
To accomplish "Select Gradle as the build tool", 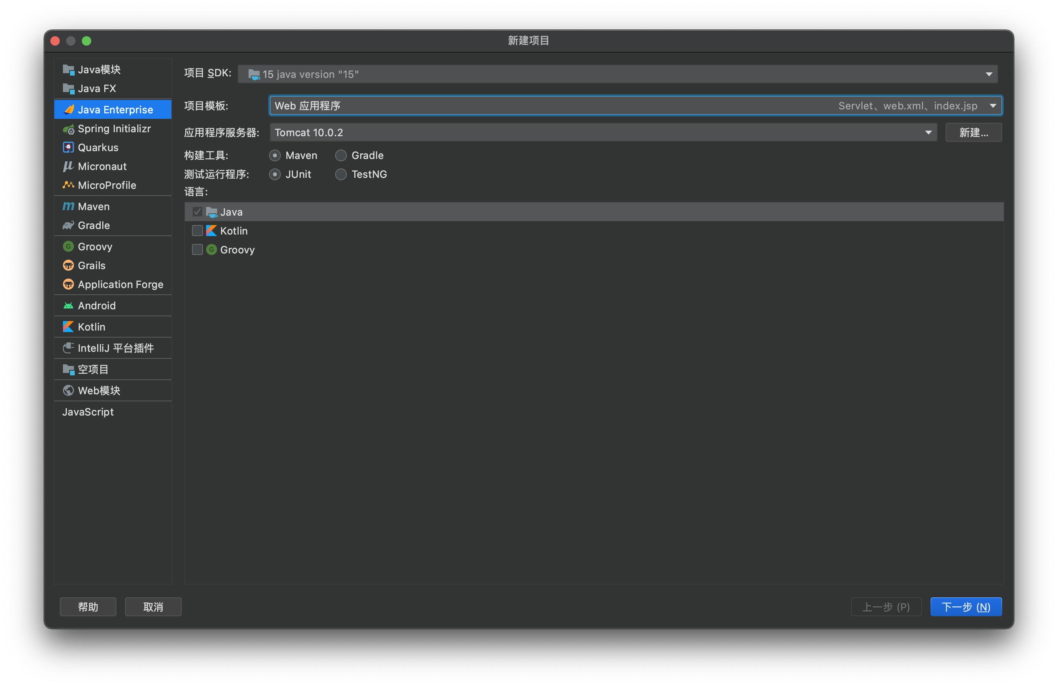I will 341,155.
